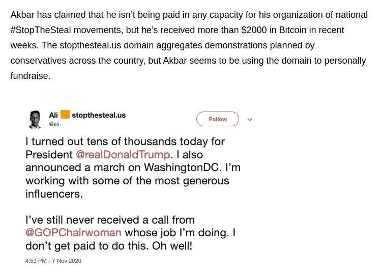
Task: Click the #StopTheSteal hashtag in the article
Action: tap(41, 30)
